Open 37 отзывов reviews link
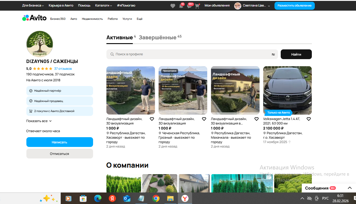Screen dimensions: 356x204 click(x=63, y=69)
